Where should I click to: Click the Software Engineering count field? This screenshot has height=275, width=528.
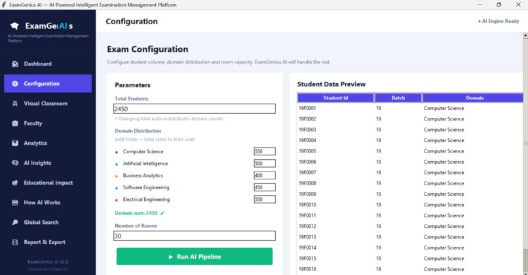265,187
